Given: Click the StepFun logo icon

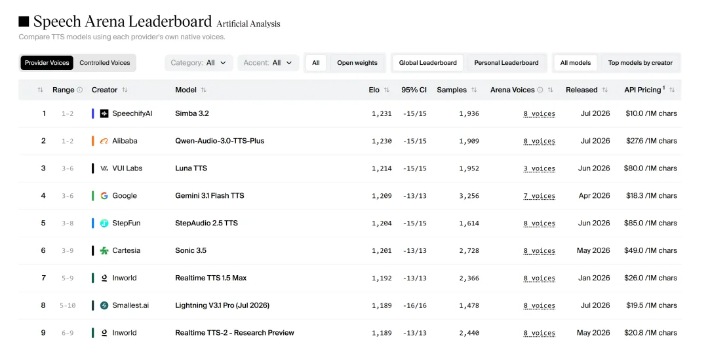Looking at the screenshot, I should coord(104,223).
